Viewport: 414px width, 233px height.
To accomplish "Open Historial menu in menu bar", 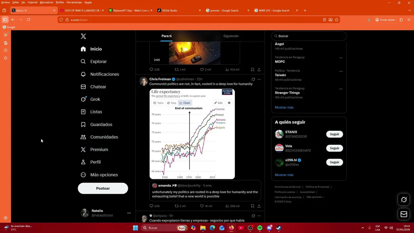I will 32,2.
